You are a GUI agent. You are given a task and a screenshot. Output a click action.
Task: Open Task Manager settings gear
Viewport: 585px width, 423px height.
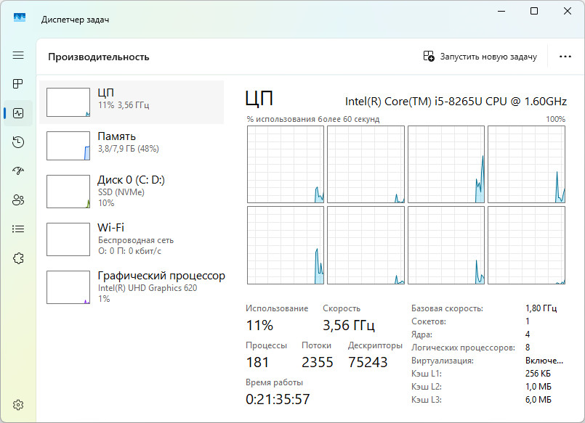pos(18,404)
